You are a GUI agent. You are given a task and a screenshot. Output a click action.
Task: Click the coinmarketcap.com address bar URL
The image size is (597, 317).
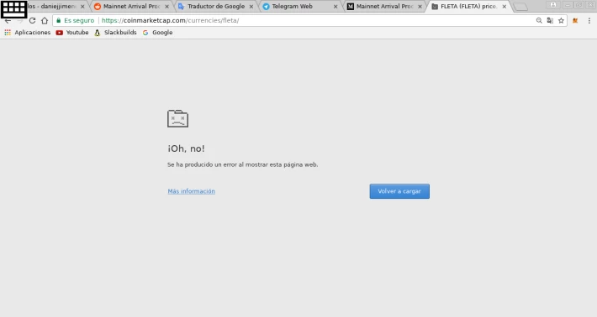click(x=170, y=20)
